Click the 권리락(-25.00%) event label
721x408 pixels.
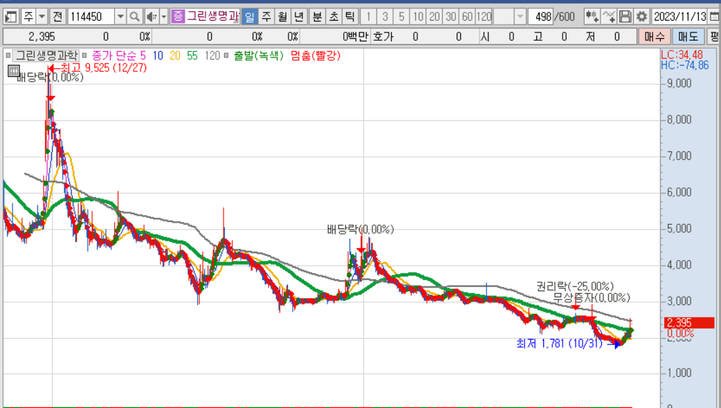[x=575, y=286]
